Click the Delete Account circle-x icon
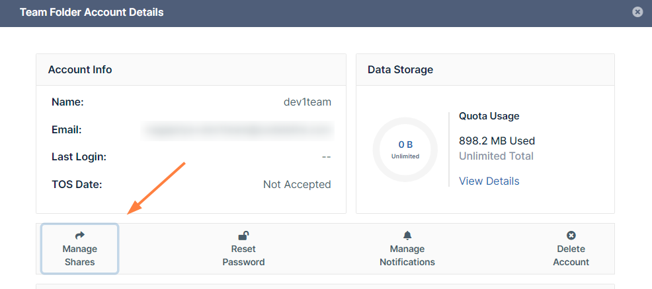The height and width of the screenshot is (289, 652). point(571,235)
